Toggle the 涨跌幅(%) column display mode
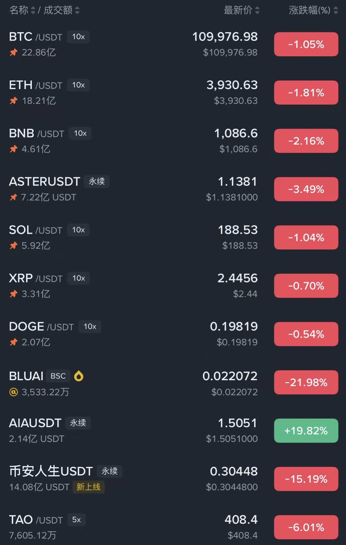The image size is (346, 545). point(313,10)
